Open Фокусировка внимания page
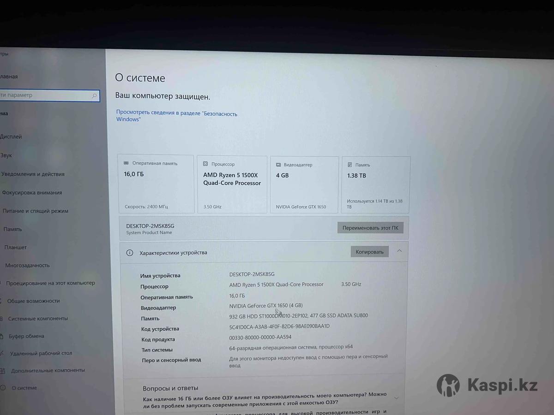This screenshot has height=415, width=554. pos(31,193)
